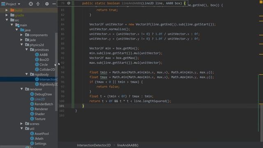Click the Texture class icon
Screen dimensions: 263x148
pos(32,119)
